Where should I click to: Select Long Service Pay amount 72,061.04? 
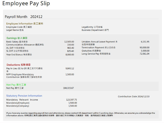pyautogui.click(x=145, y=54)
